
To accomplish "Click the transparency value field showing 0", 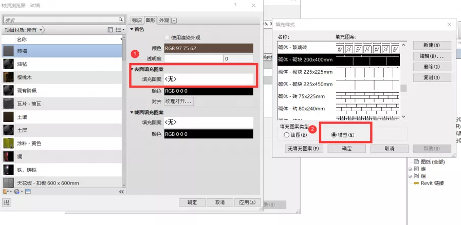I will 238,58.
